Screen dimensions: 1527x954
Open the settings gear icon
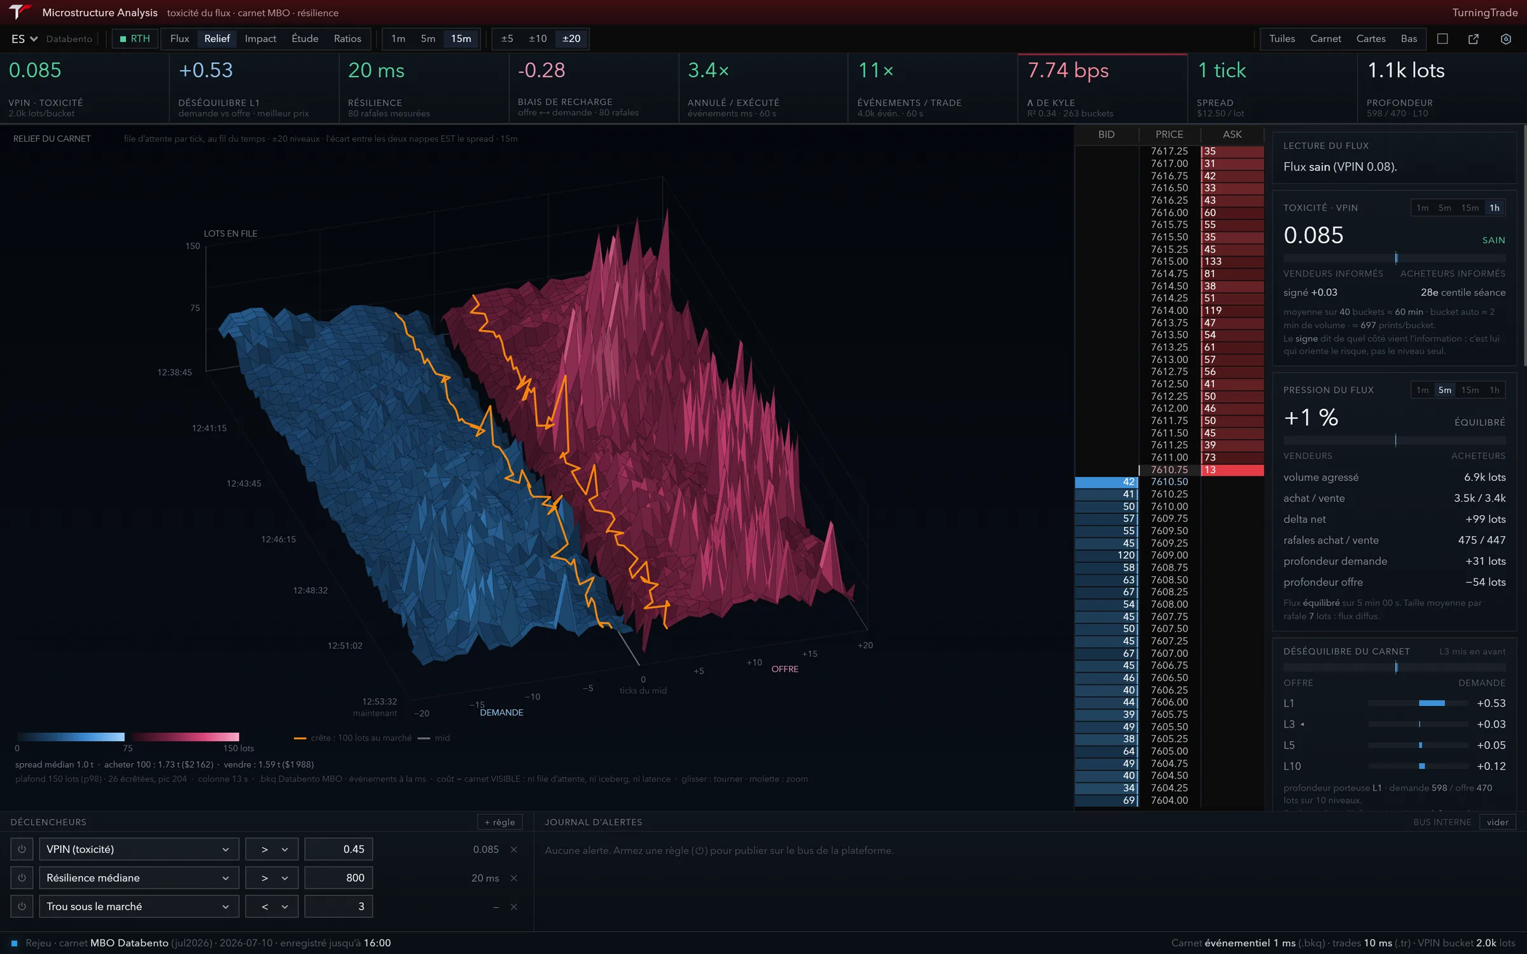tap(1505, 39)
